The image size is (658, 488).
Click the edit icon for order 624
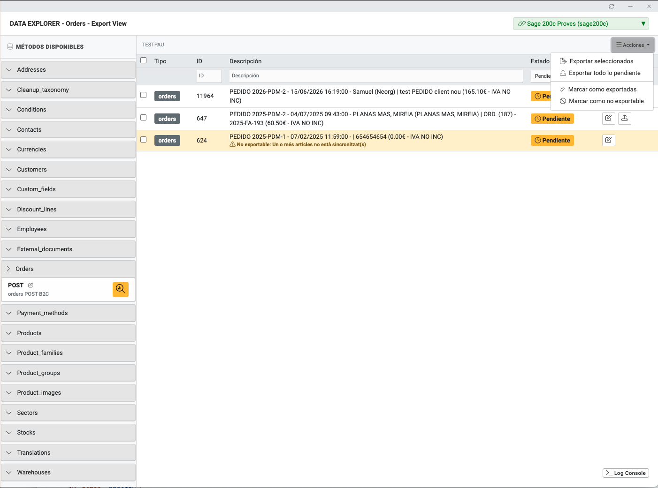pyautogui.click(x=608, y=140)
